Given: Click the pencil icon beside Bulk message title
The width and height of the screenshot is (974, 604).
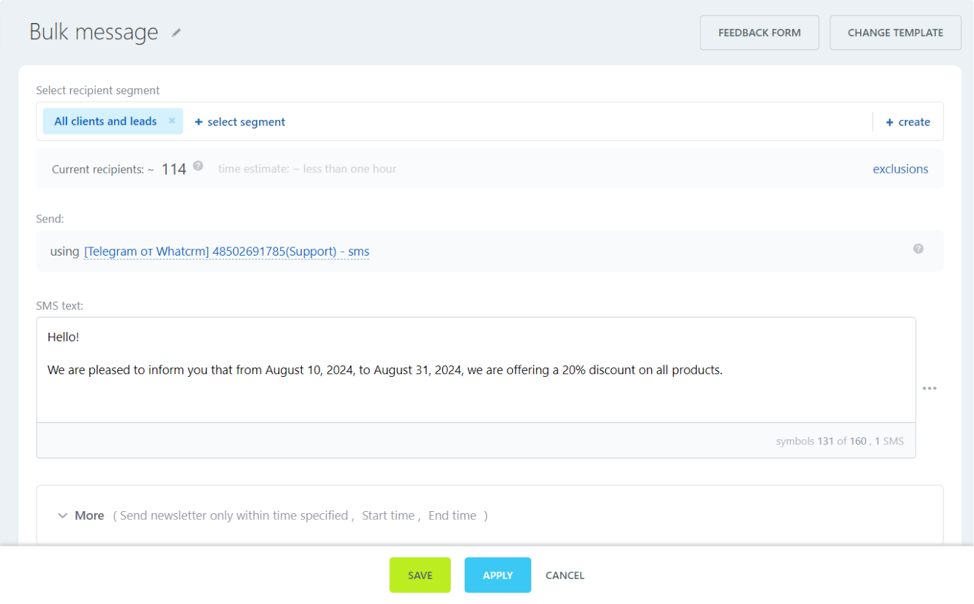Looking at the screenshot, I should pos(176,33).
